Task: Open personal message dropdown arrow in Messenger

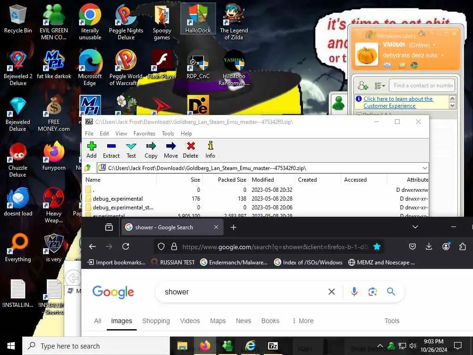Action: [x=443, y=55]
